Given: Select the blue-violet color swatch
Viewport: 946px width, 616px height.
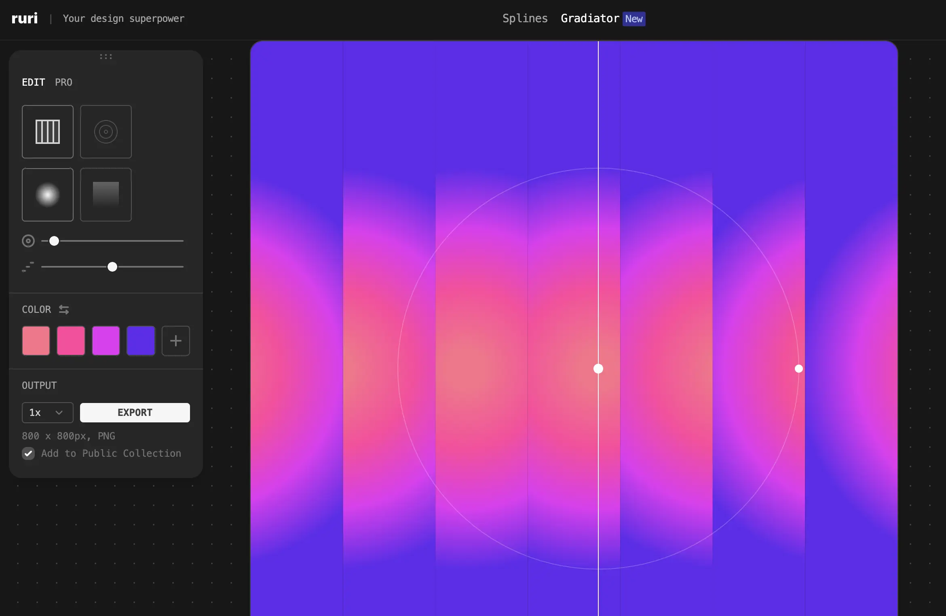Looking at the screenshot, I should (141, 341).
